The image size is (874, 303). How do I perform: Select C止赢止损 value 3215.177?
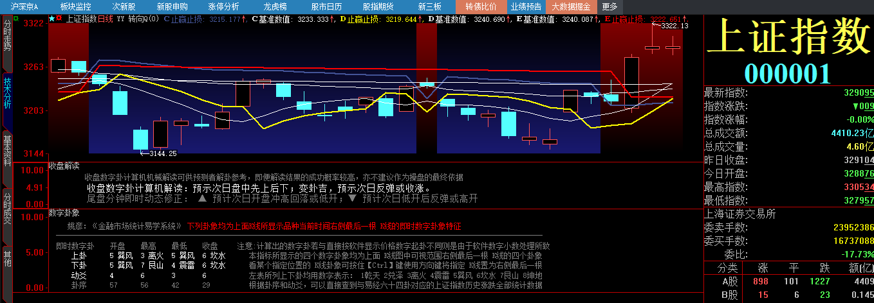pos(225,19)
